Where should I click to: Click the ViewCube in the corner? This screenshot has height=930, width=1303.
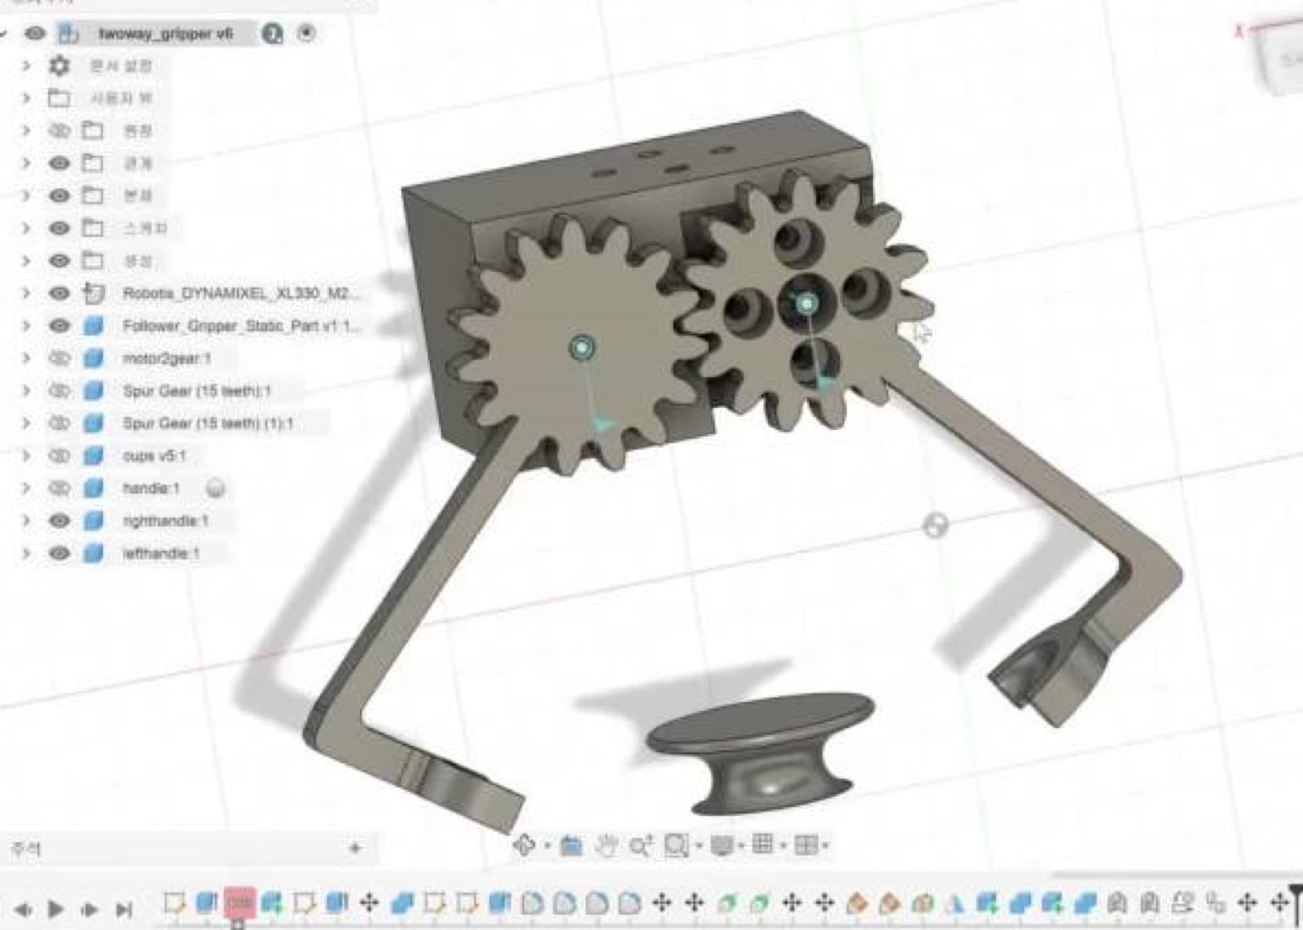(1281, 55)
